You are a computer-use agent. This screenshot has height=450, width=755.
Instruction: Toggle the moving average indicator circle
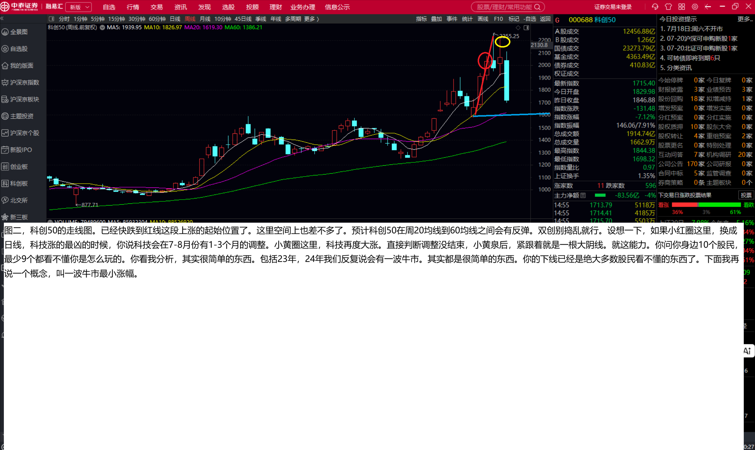[102, 27]
